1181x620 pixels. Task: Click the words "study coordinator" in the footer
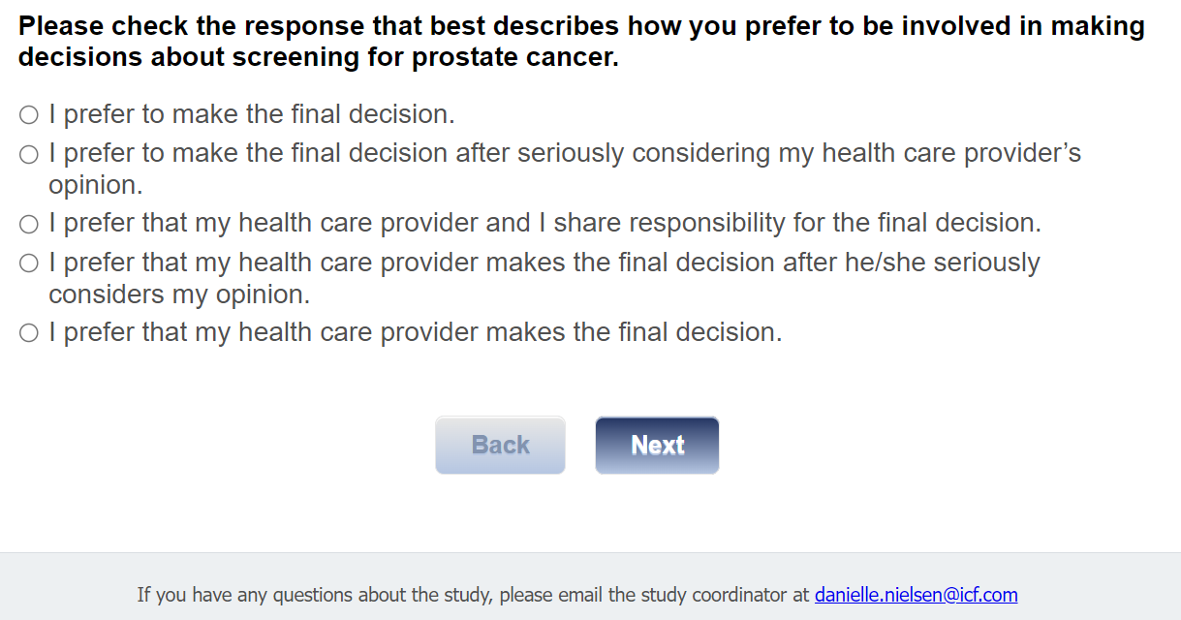710,595
